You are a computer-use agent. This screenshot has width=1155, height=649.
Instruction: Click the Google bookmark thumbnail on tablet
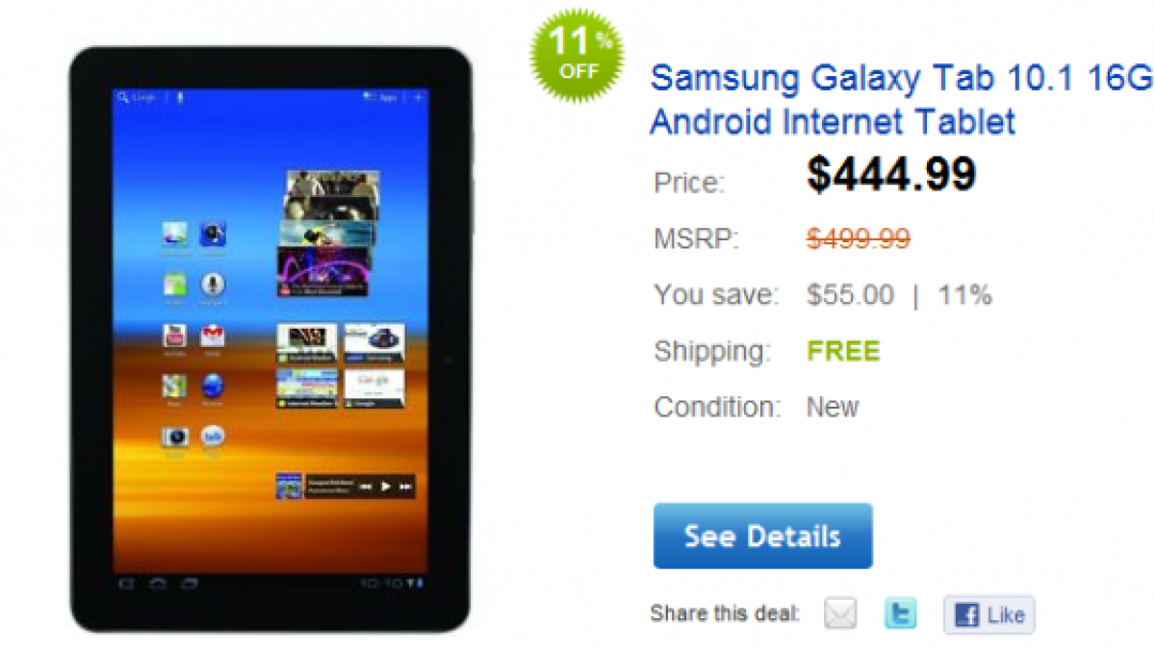[374, 388]
